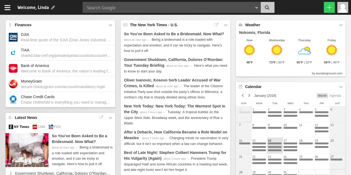Open the hamburger main menu
351x175 pixels.
point(7,8)
